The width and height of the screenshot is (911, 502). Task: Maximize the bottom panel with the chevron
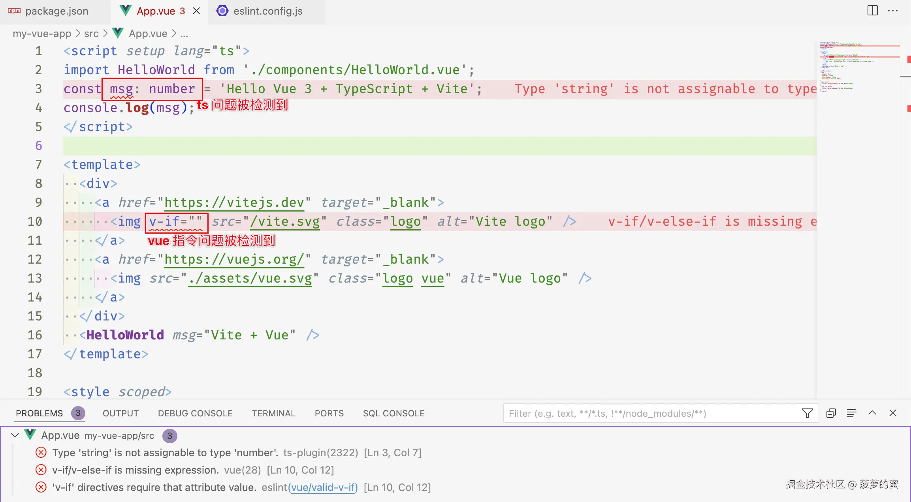(x=872, y=413)
